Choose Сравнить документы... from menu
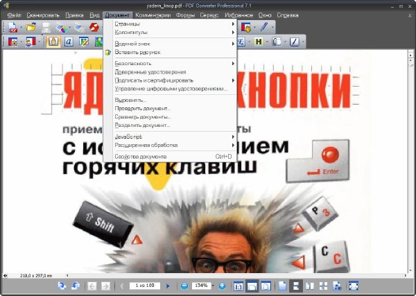Screen dimensions: 416x296 click(142, 116)
